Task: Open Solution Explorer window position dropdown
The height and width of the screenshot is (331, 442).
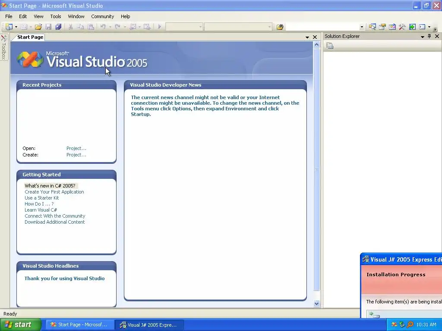Action: pyautogui.click(x=422, y=37)
